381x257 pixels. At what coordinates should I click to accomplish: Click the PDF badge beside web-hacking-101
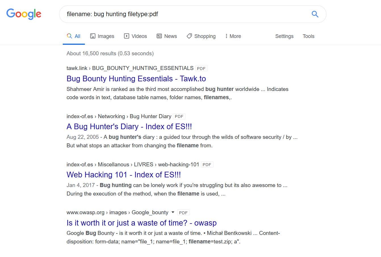click(x=207, y=165)
